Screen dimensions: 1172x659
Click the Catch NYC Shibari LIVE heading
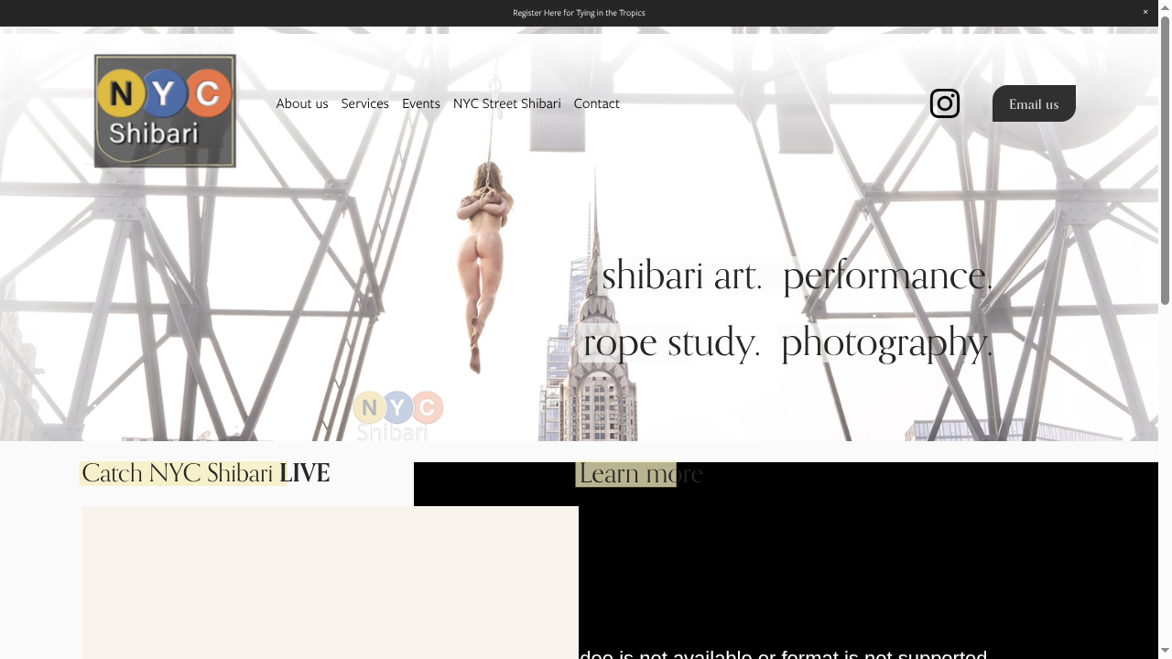(205, 473)
